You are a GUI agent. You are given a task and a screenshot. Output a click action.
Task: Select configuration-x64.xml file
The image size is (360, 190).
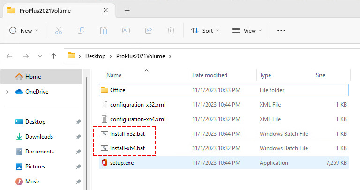click(224, 119)
